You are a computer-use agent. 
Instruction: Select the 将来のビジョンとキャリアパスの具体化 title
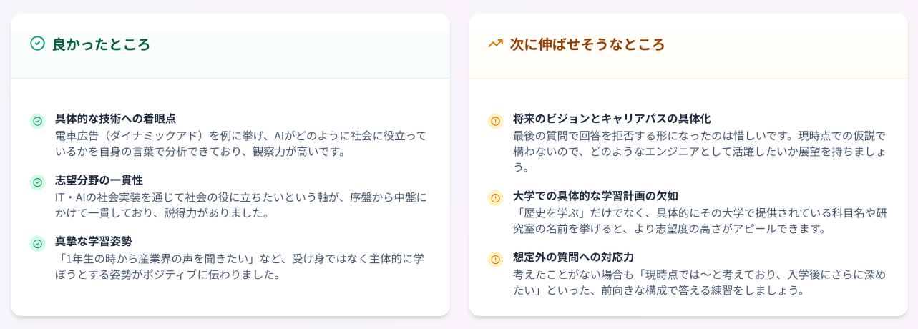point(612,119)
